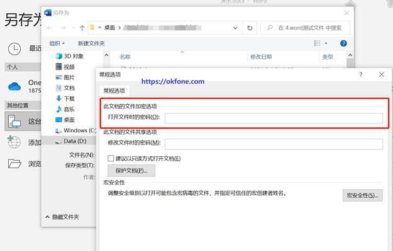
Task: Select Data (D:) drive
Action: point(70,141)
